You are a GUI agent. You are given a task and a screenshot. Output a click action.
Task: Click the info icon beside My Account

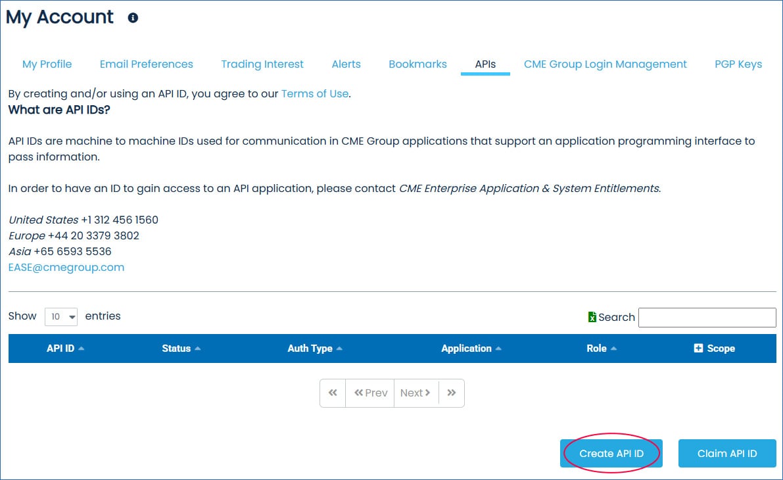point(133,18)
